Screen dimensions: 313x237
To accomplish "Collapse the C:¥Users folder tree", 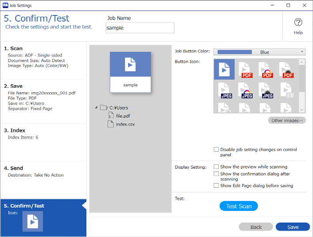I will (96, 107).
